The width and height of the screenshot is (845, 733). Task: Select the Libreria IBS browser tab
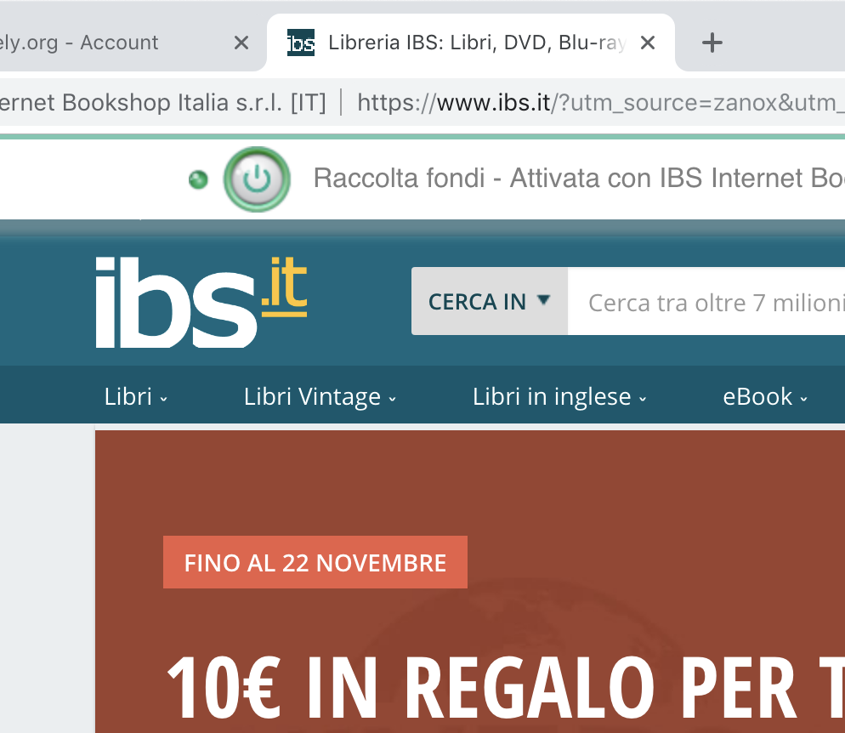coord(470,43)
